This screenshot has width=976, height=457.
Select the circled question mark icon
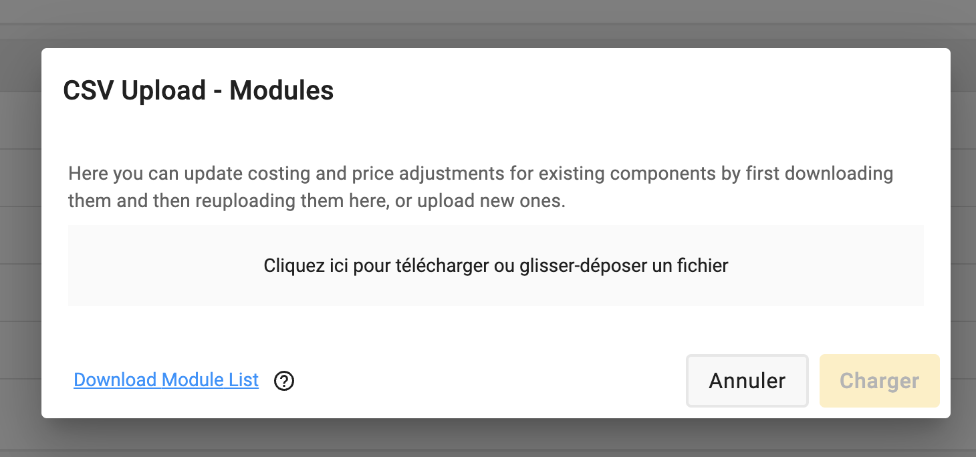click(x=284, y=381)
